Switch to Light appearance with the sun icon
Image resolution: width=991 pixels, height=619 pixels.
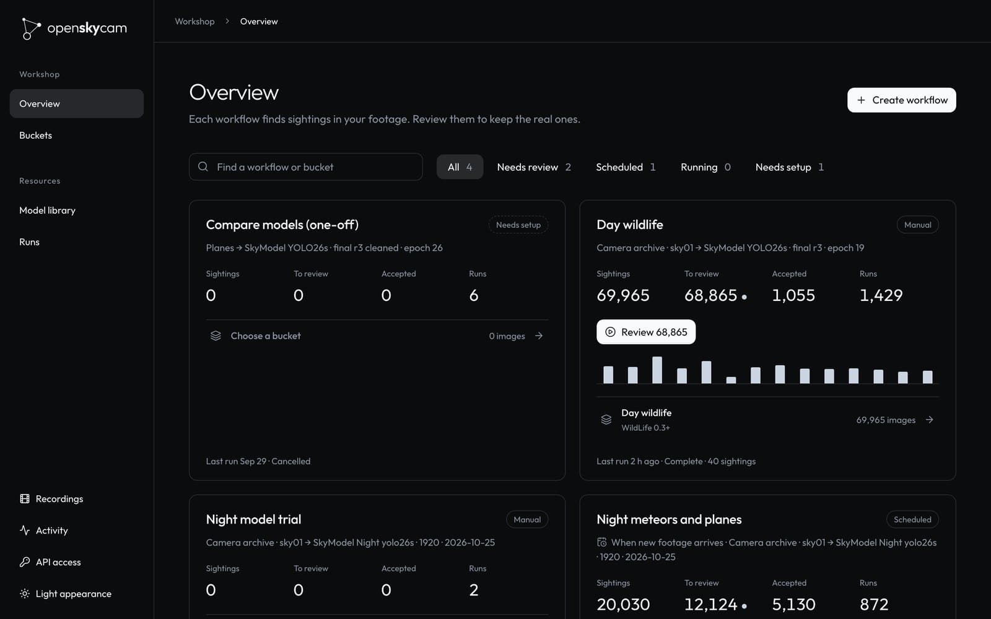pos(25,594)
